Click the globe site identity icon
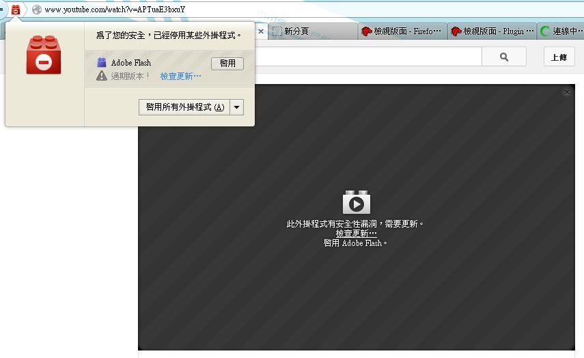The width and height of the screenshot is (584, 358). click(37, 10)
